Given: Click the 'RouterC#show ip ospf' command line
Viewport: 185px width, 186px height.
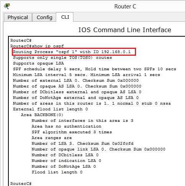Looking at the screenshot, I should 37,46.
